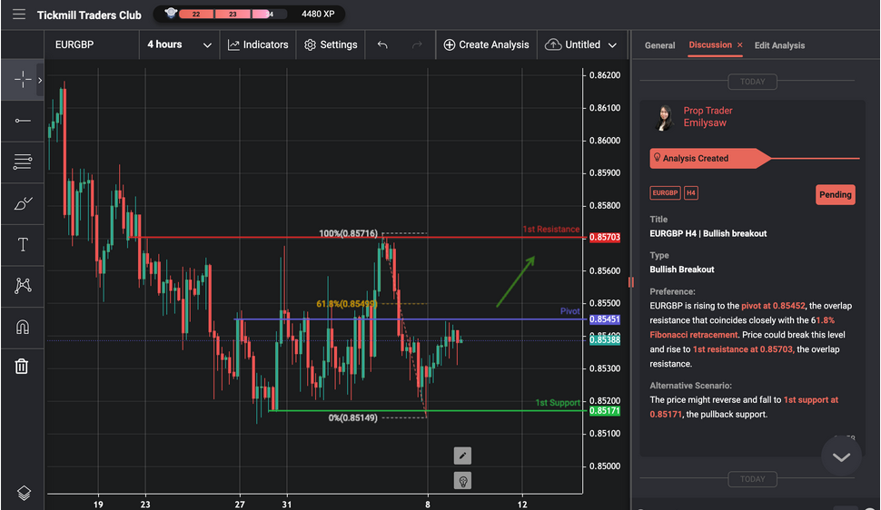This screenshot has height=510, width=881.
Task: Select the green 1st Support label
Action: tap(558, 403)
